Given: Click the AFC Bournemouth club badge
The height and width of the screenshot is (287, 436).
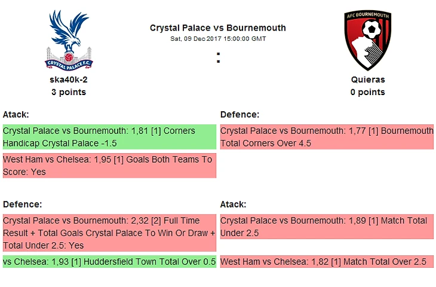Looking at the screenshot, I should [x=367, y=40].
